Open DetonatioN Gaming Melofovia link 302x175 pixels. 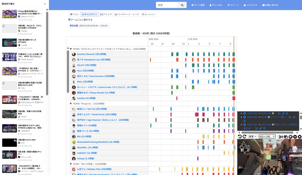pos(98,142)
